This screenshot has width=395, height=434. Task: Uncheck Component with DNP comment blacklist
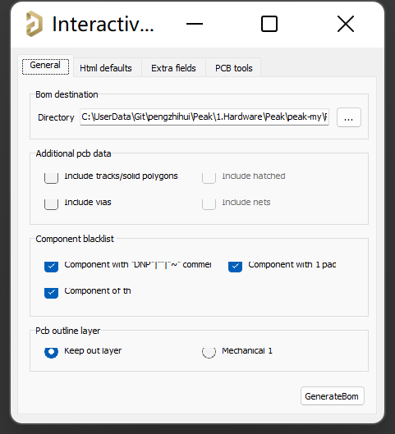pyautogui.click(x=51, y=266)
